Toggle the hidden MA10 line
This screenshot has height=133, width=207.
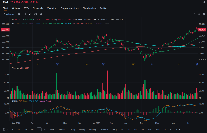click(25, 23)
